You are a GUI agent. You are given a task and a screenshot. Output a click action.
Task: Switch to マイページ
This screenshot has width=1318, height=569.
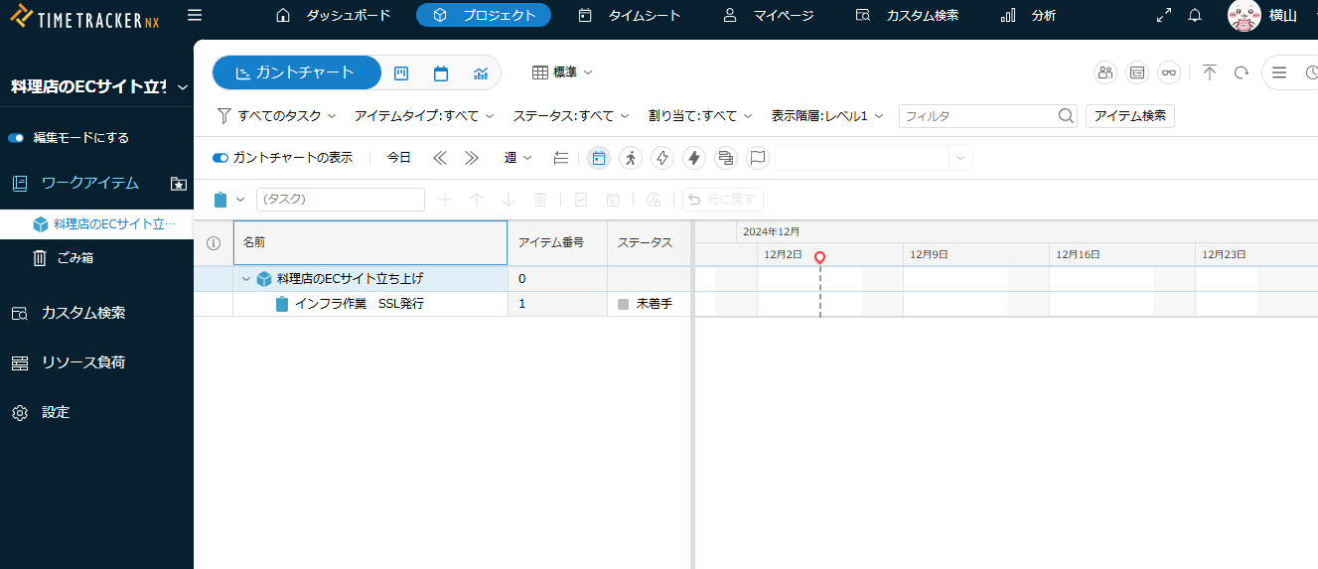768,15
